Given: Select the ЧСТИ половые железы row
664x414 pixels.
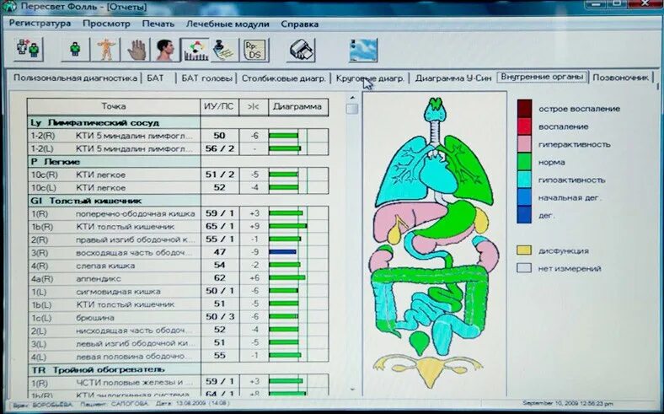Looking at the screenshot, I should click(x=178, y=381).
